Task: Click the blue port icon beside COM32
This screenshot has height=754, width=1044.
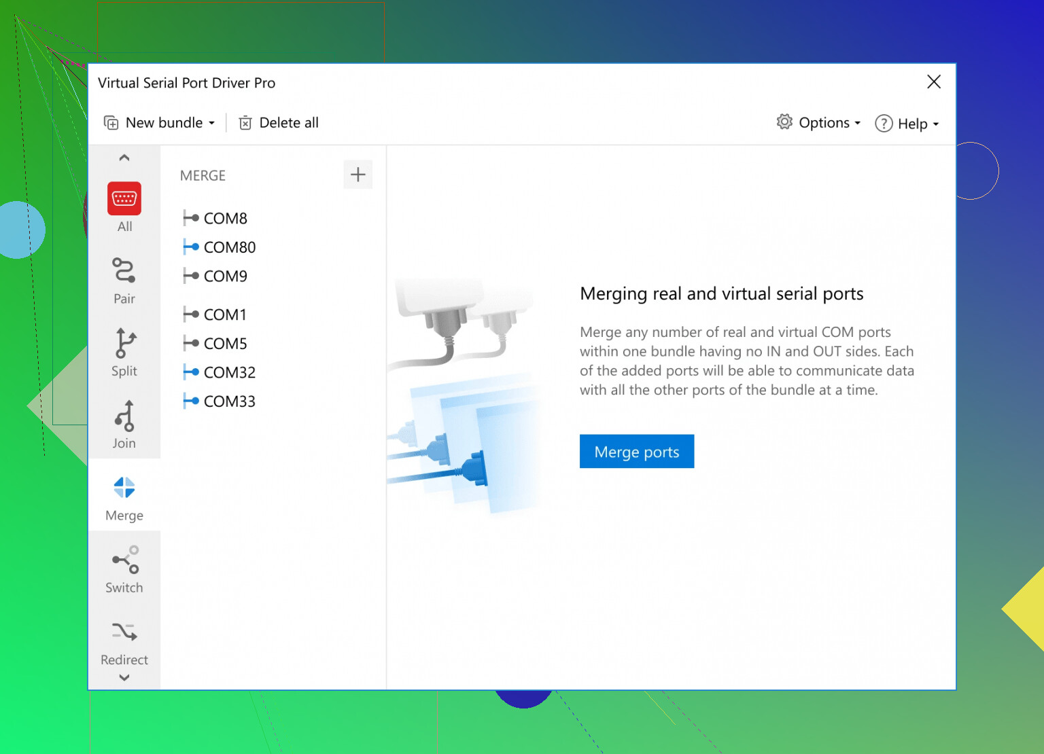Action: [191, 372]
